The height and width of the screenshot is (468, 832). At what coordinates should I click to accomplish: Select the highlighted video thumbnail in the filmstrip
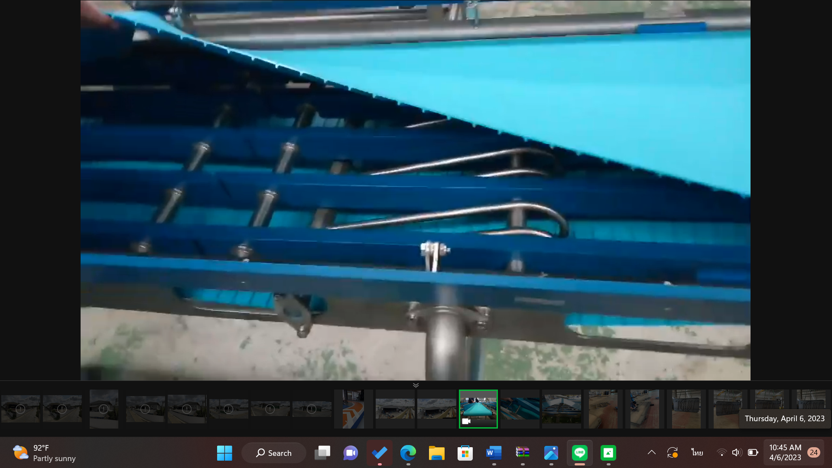pos(478,409)
